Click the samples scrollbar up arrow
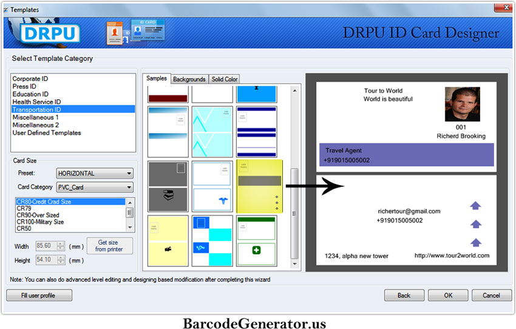This screenshot has height=329, width=516. click(x=294, y=90)
